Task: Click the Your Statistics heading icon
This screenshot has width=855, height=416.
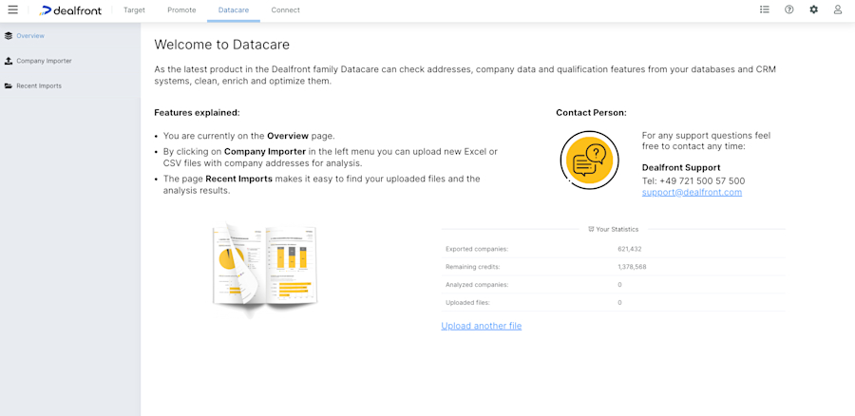Action: 591,230
